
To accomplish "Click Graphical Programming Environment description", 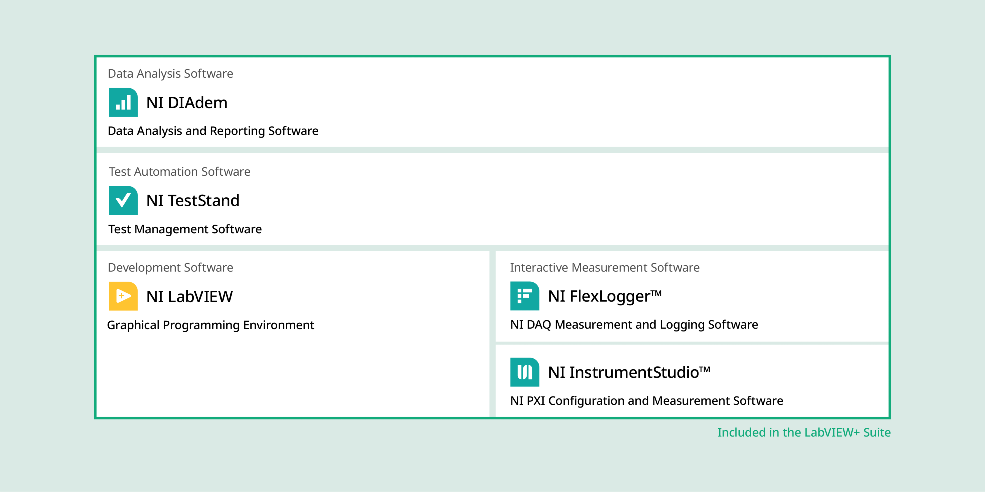I will coord(211,325).
